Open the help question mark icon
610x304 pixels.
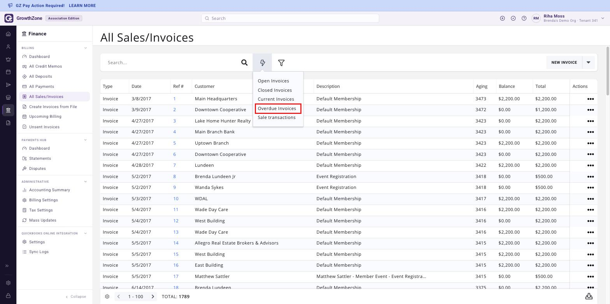pyautogui.click(x=524, y=18)
